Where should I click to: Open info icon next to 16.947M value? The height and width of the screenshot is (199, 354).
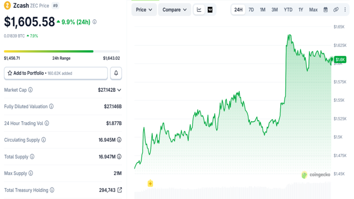coord(119,157)
